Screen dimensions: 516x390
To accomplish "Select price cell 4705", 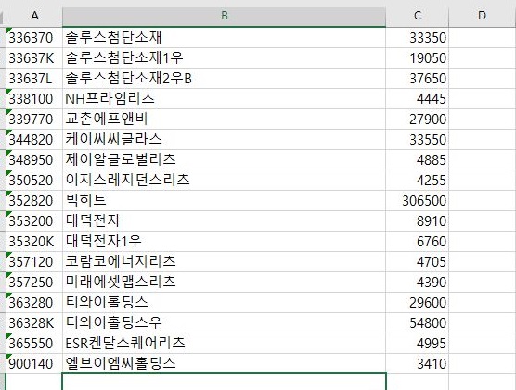I will click(418, 262).
